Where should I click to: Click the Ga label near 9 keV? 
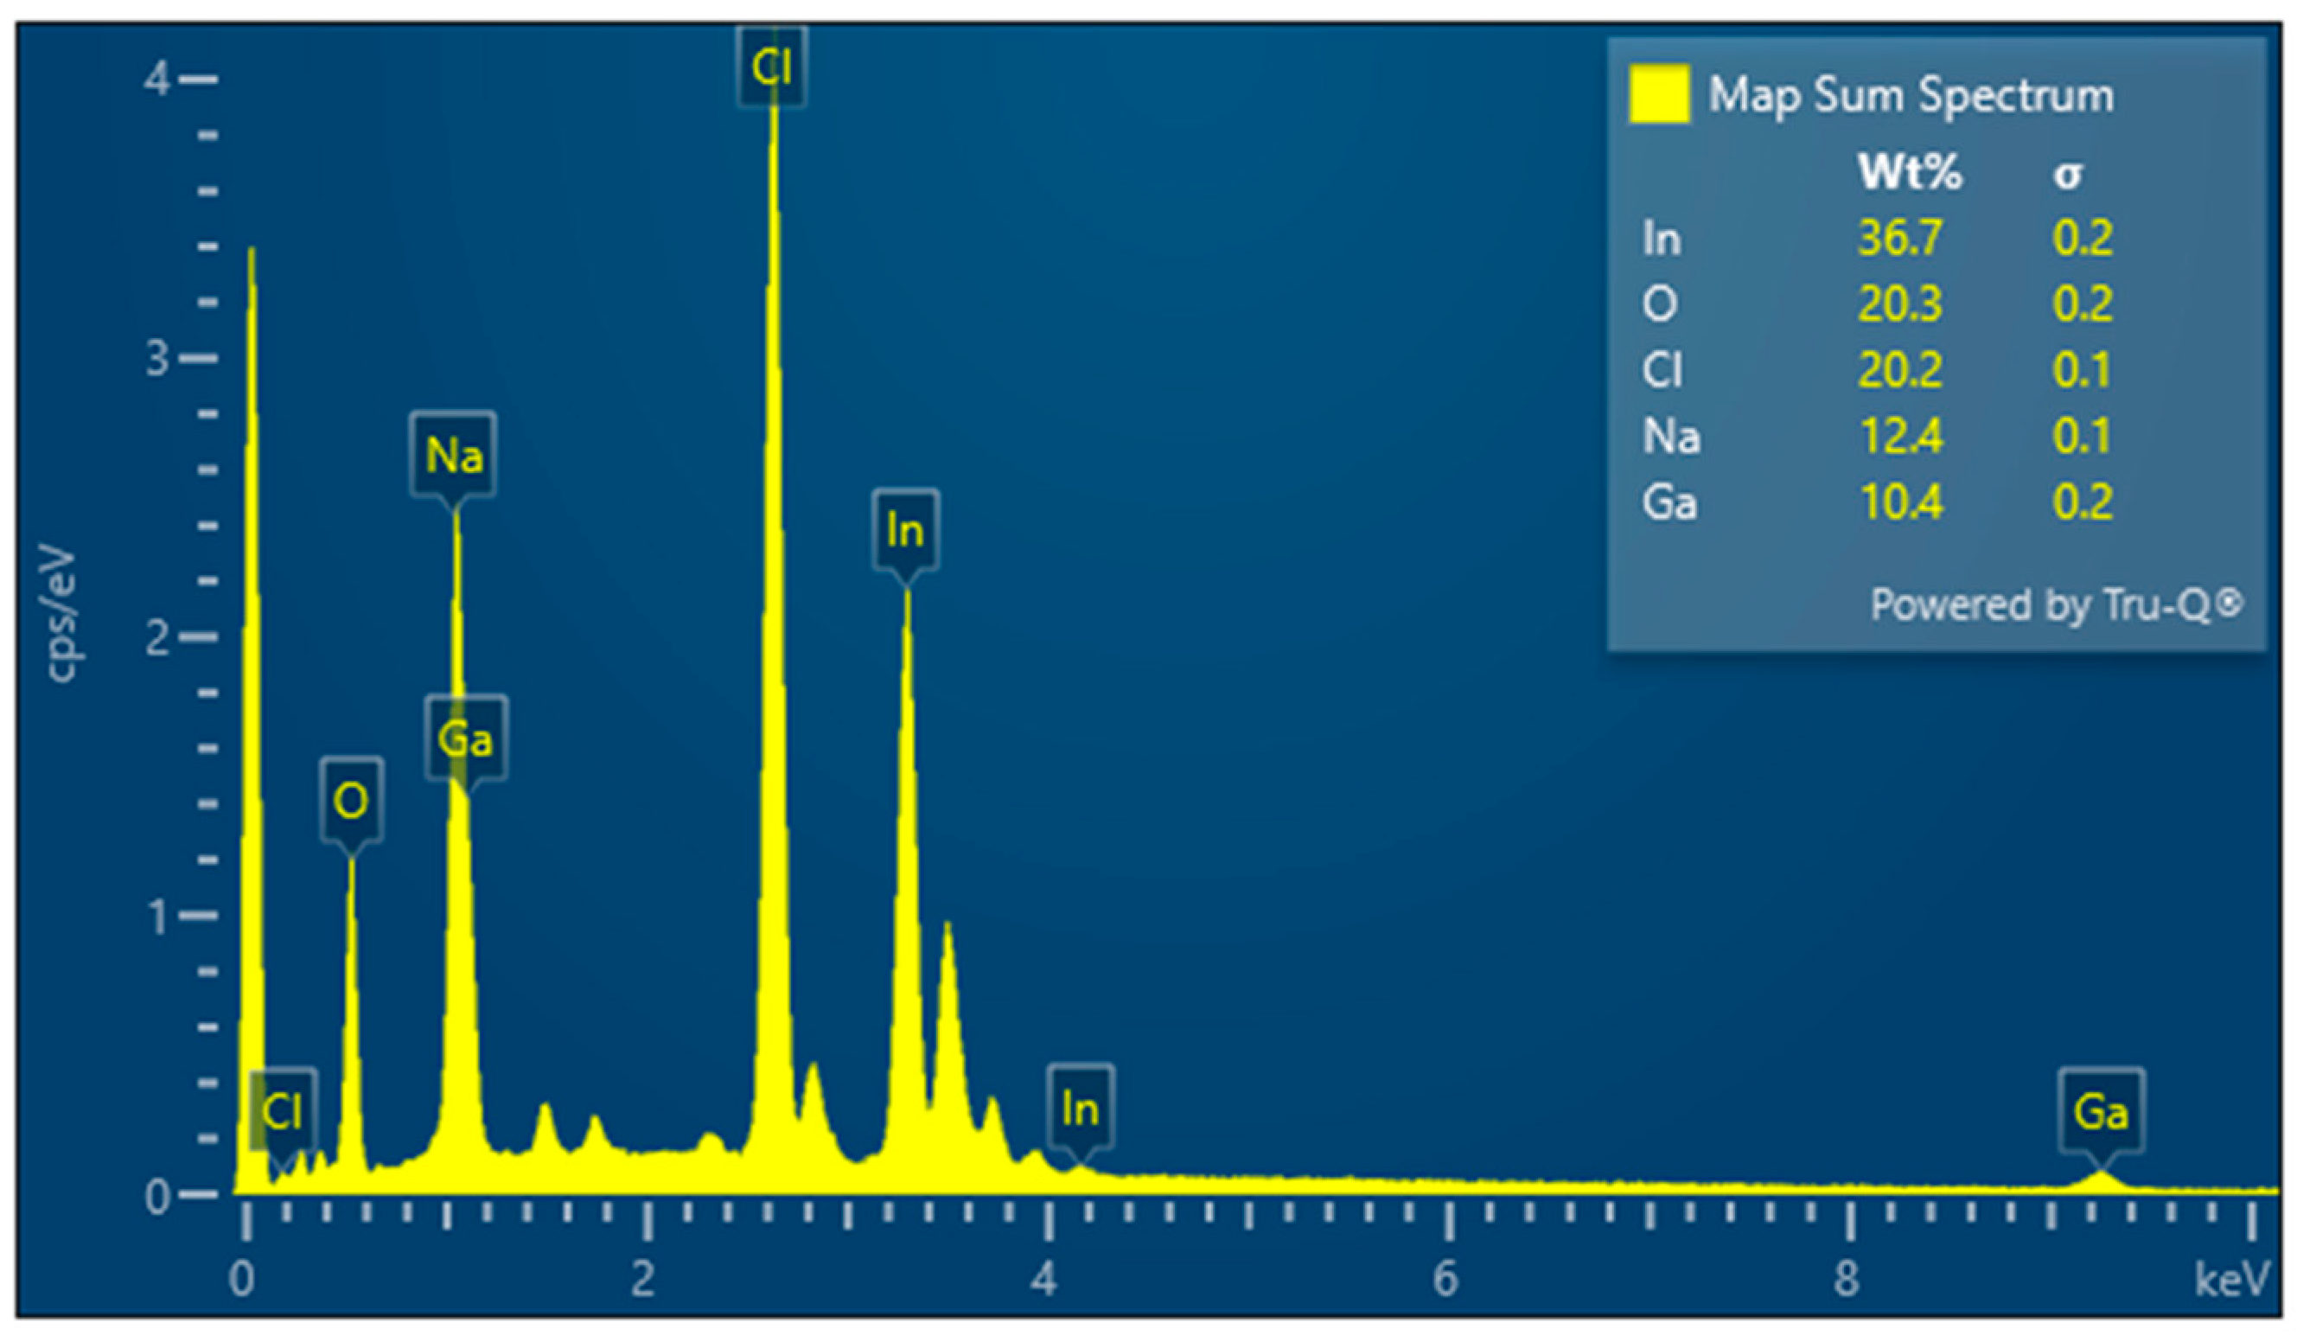pyautogui.click(x=2100, y=1112)
